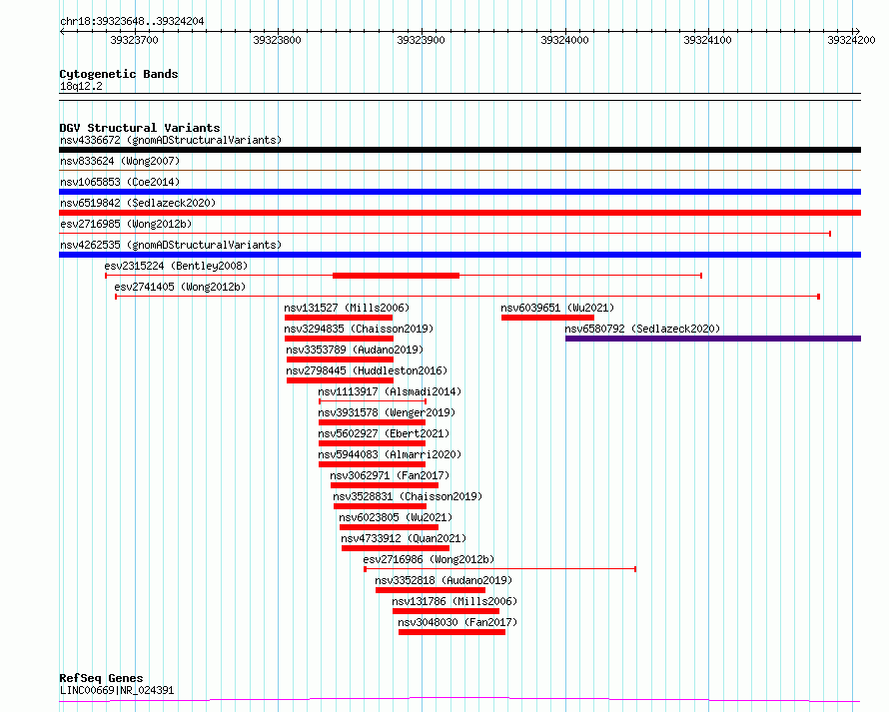
Task: Select nsv131527 (Mills2006) variant label
Action: pyautogui.click(x=347, y=308)
